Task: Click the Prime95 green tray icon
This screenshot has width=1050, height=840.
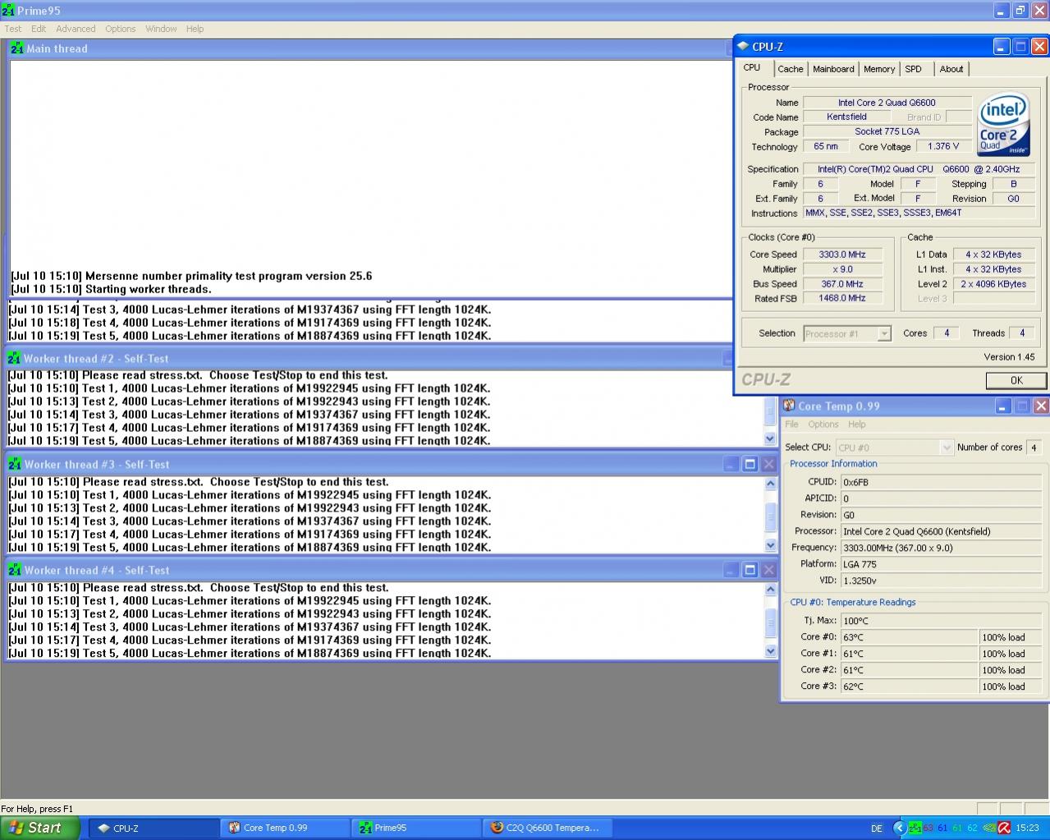Action: click(x=915, y=828)
